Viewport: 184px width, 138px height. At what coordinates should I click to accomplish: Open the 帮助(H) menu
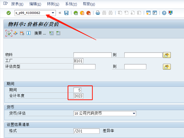pyautogui.click(x=89, y=4)
